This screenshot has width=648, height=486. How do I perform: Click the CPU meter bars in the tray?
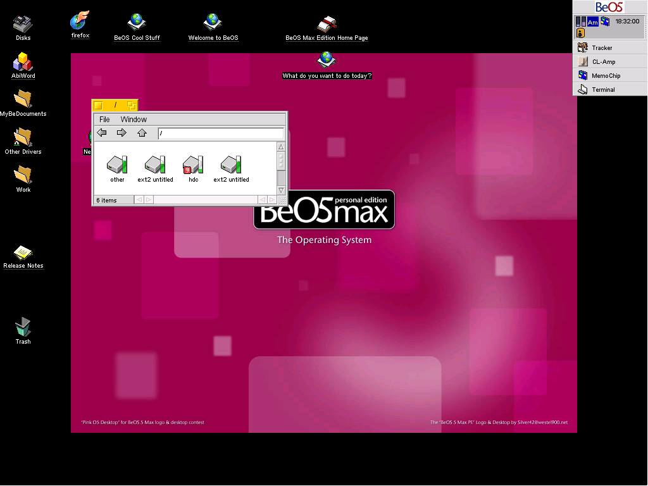point(581,22)
